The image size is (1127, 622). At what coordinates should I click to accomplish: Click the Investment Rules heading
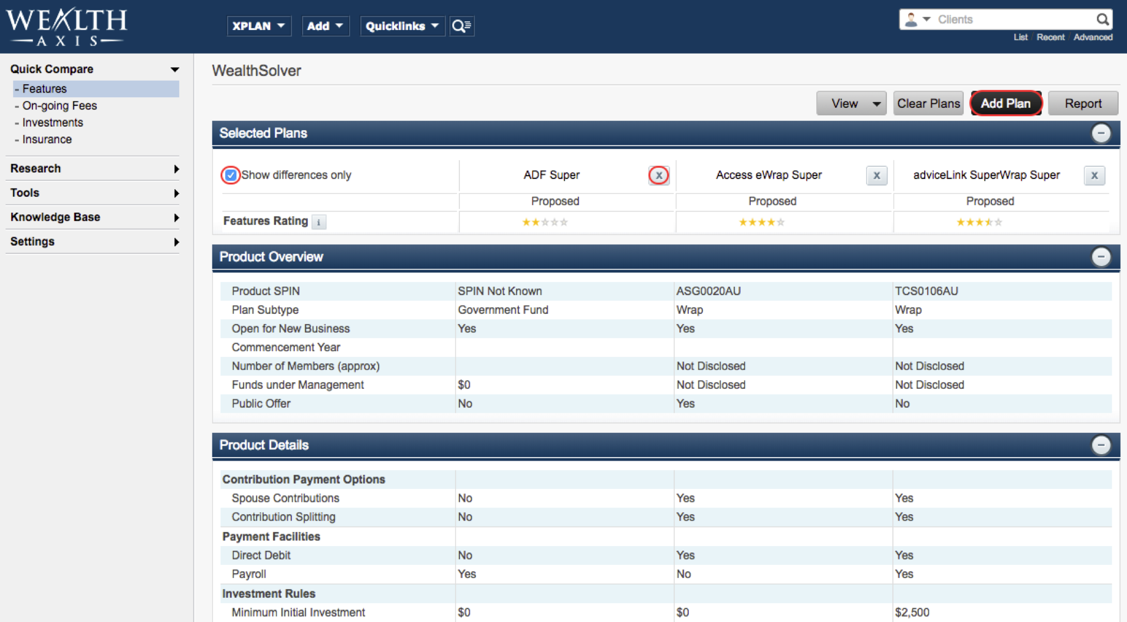tap(269, 594)
